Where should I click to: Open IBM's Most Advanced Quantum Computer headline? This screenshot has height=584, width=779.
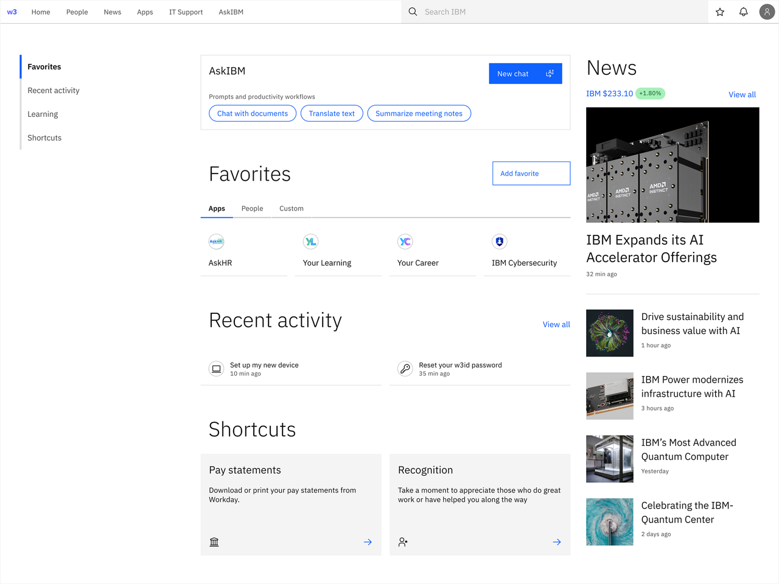pos(689,450)
